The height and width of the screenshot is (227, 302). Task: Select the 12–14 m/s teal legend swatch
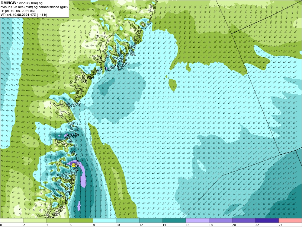point(151,220)
